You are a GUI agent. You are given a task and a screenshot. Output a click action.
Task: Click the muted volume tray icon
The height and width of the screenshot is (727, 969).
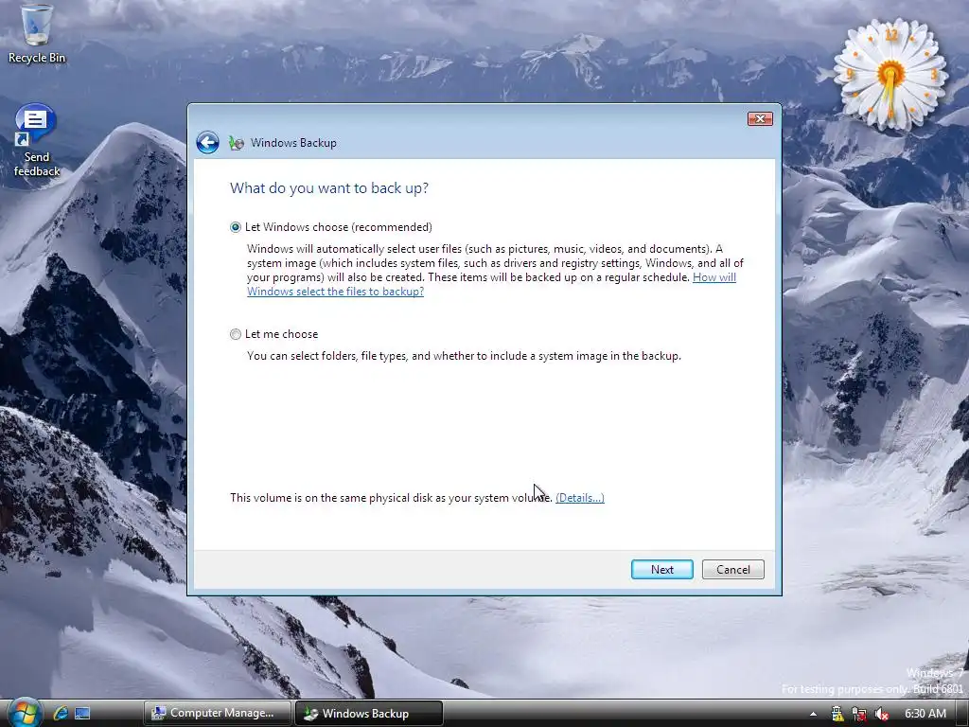[x=881, y=714]
